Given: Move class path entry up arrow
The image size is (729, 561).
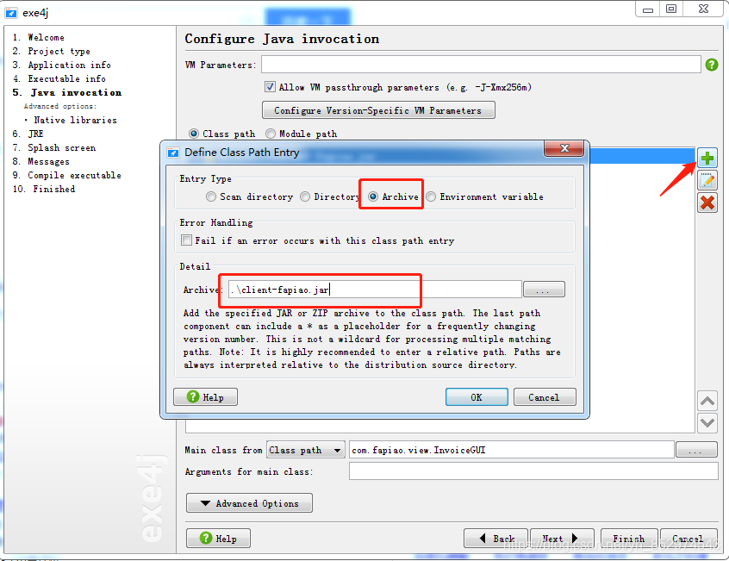Looking at the screenshot, I should click(x=707, y=401).
